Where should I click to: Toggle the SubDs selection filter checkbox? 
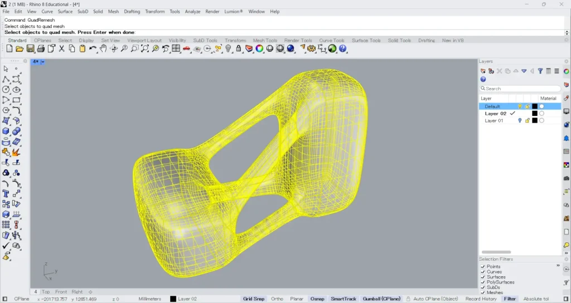[x=483, y=287]
